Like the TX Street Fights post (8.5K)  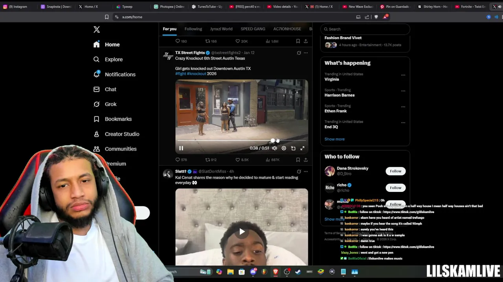tap(242, 160)
